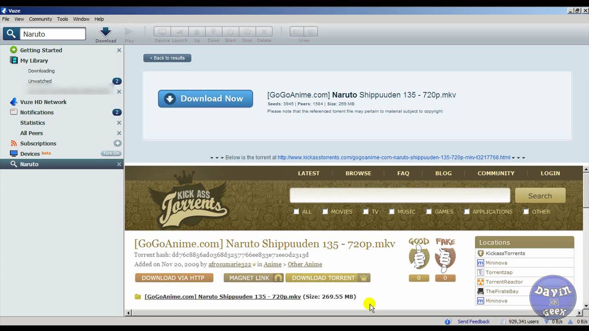
Task: Open uploader afrosumarie322 profile link
Action: point(230,264)
